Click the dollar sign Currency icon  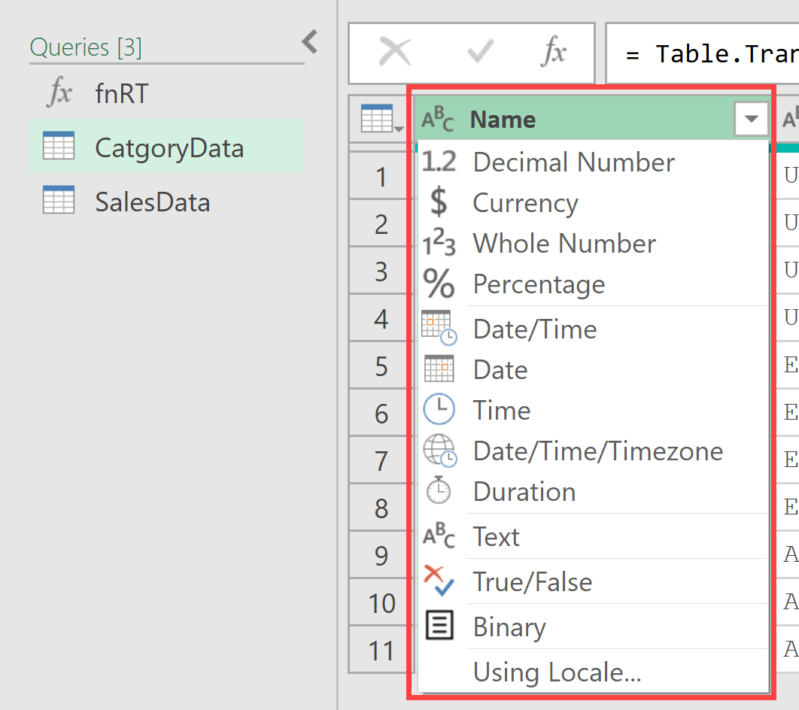[438, 201]
